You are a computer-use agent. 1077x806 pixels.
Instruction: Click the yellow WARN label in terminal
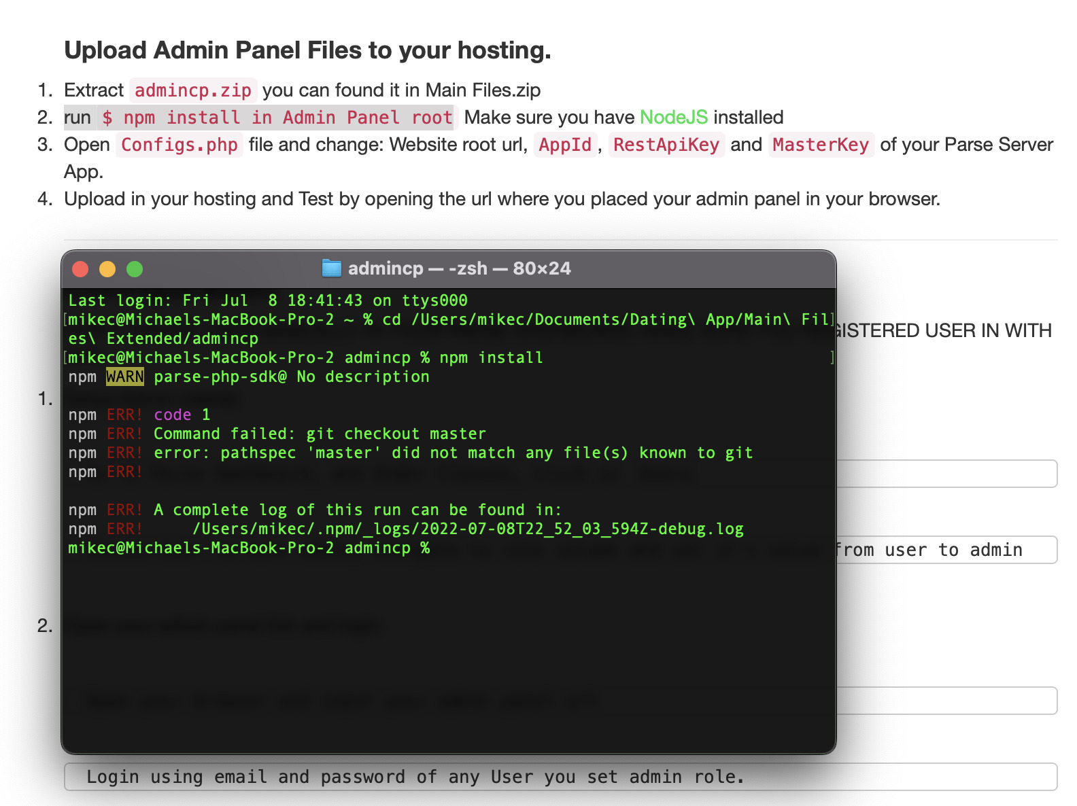click(125, 376)
